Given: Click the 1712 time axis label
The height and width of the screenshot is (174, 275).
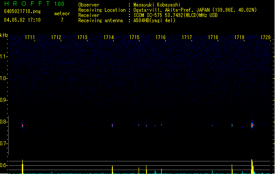Looking at the screenshot, I should pyautogui.click(x=56, y=37).
